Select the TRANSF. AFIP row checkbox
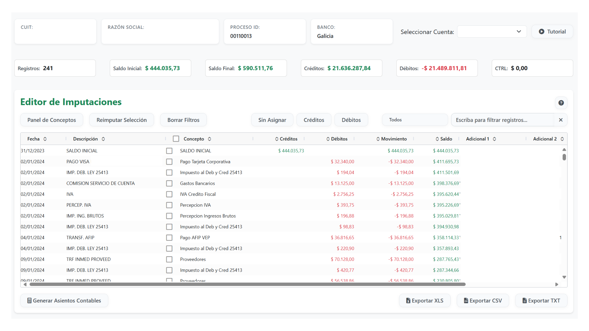589x331 pixels. 169,238
